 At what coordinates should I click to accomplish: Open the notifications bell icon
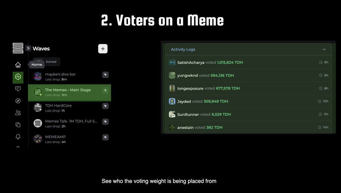pyautogui.click(x=18, y=136)
